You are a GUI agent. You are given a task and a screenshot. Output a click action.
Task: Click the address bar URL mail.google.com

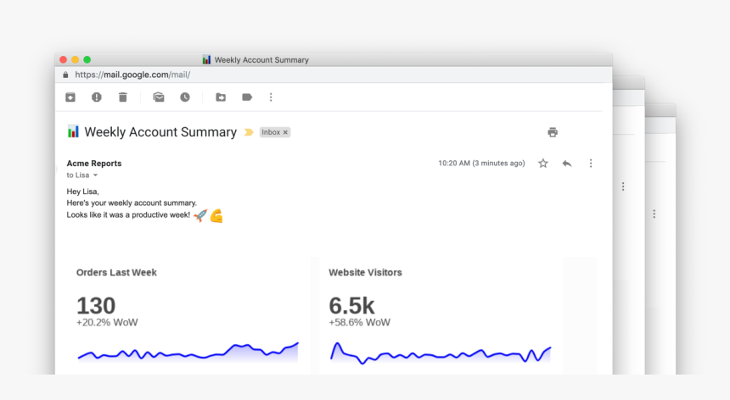click(132, 75)
